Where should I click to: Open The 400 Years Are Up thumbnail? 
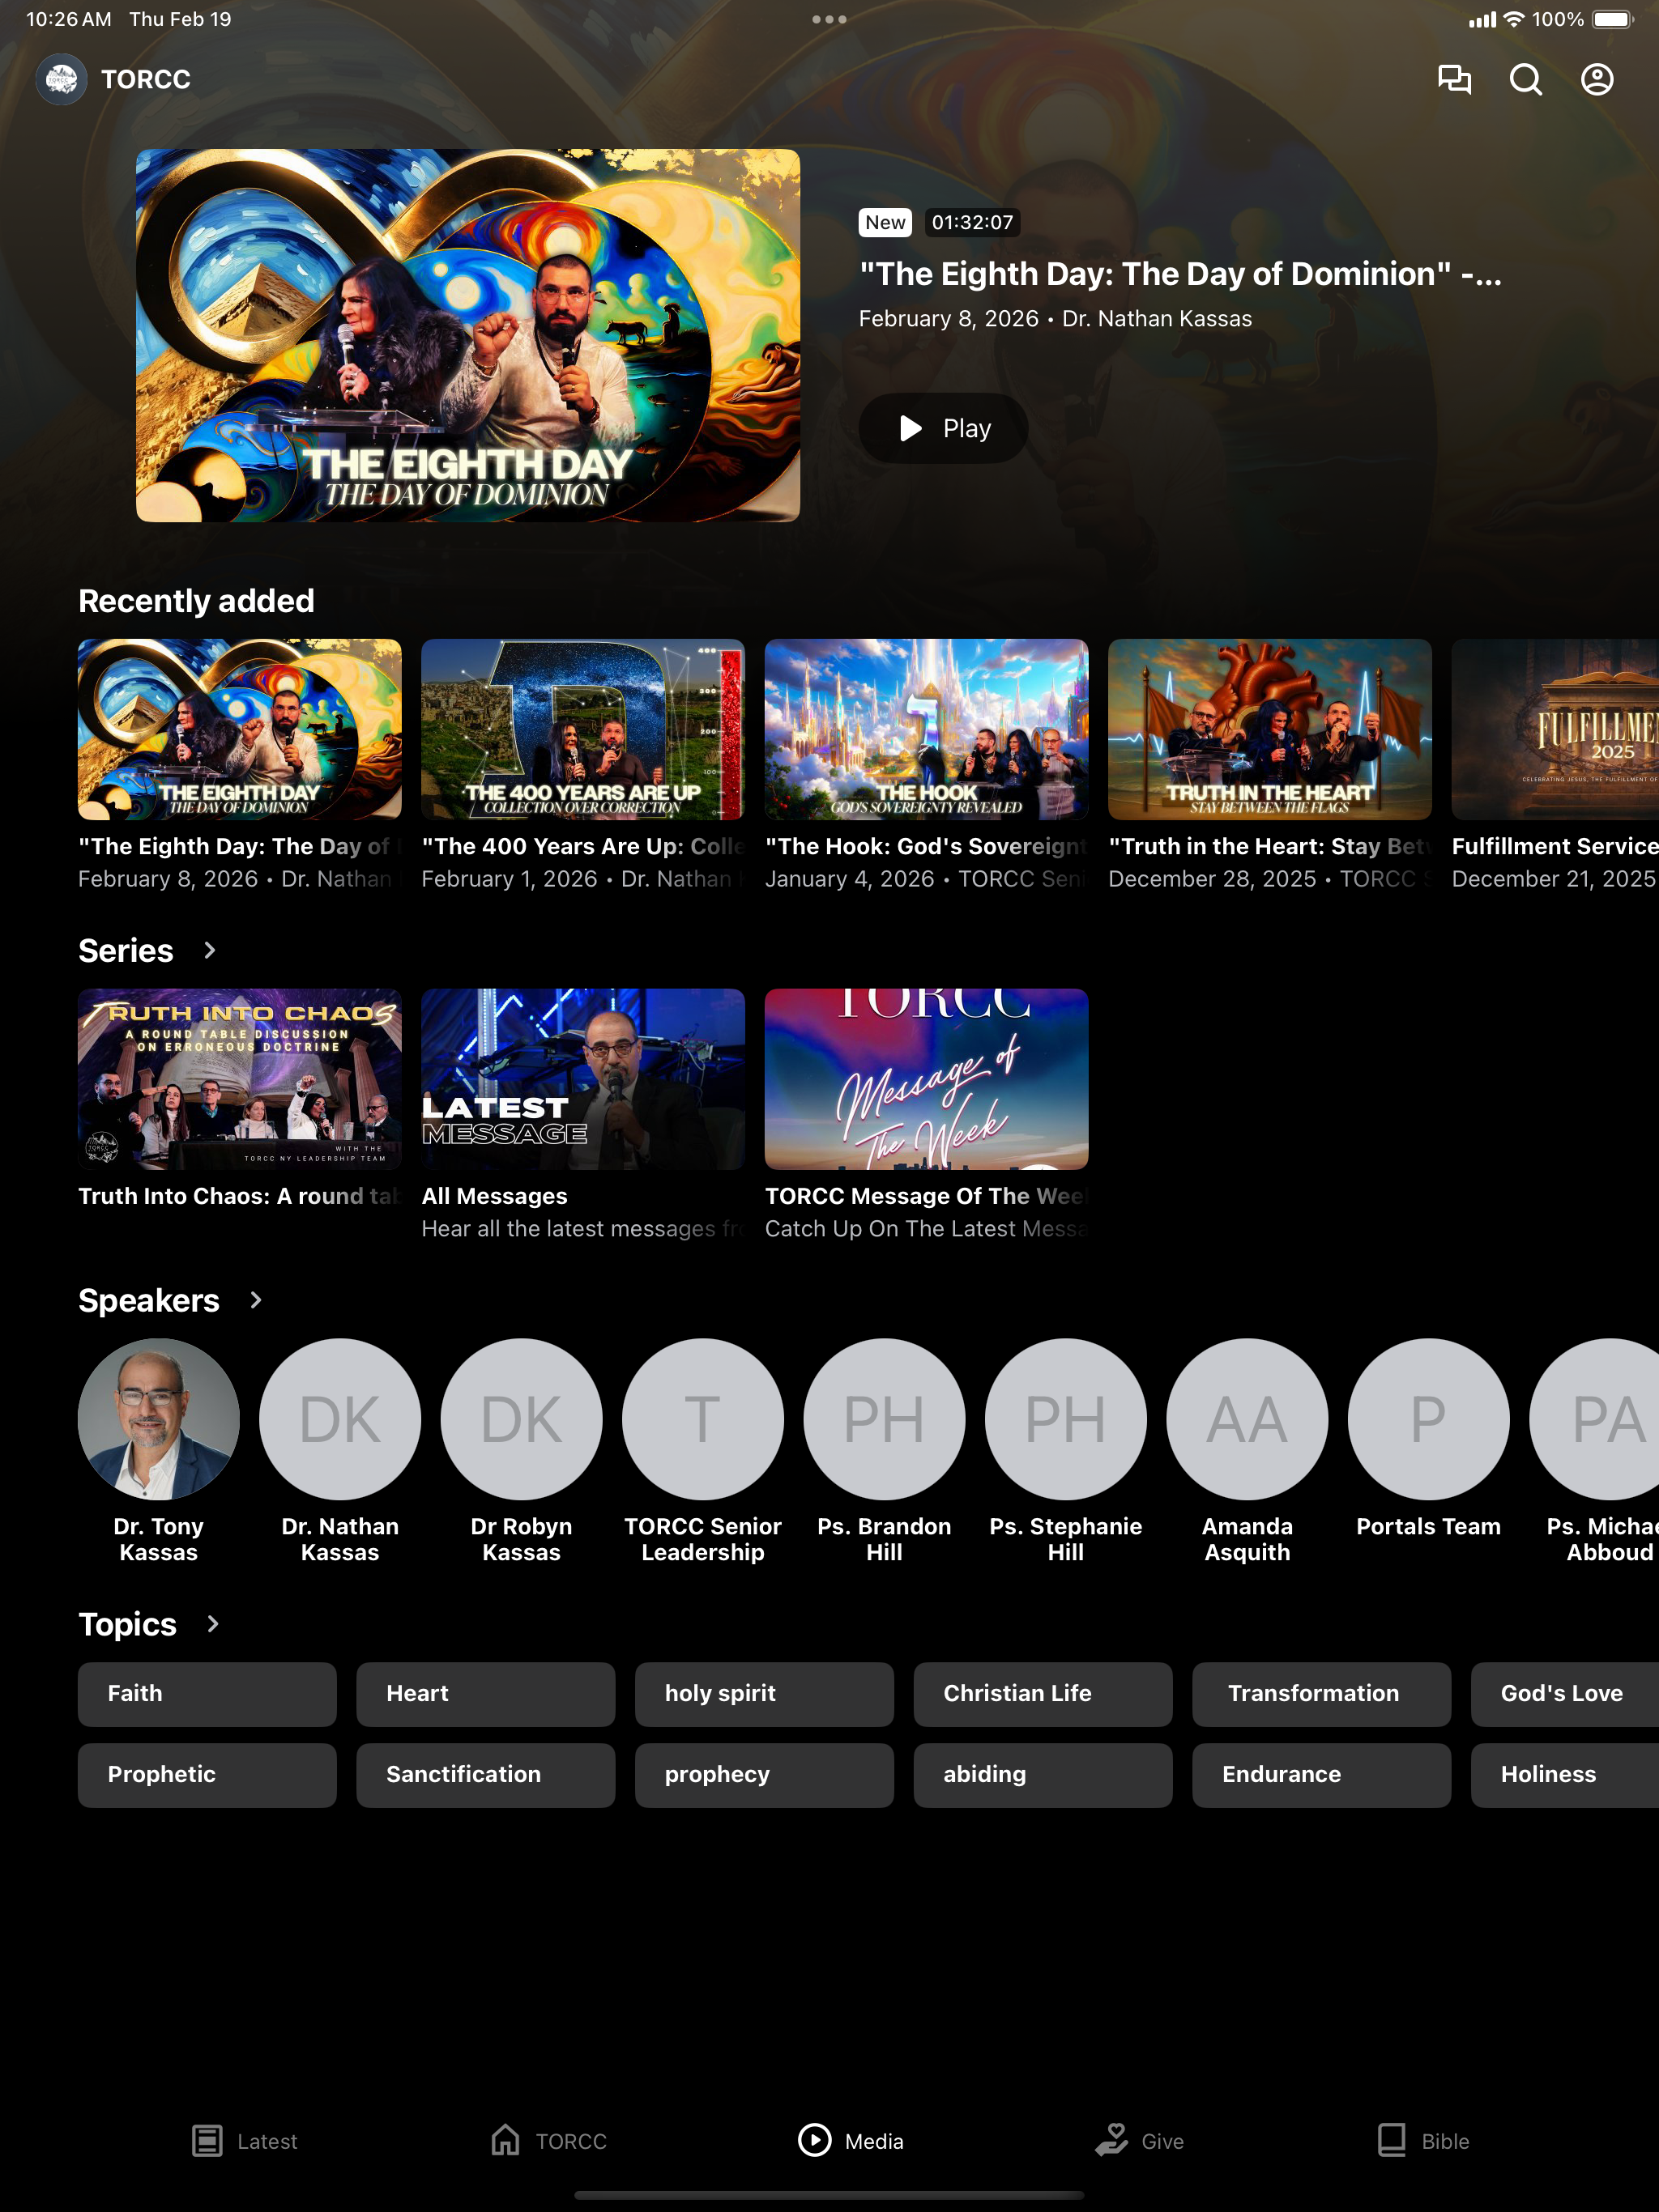pyautogui.click(x=583, y=729)
